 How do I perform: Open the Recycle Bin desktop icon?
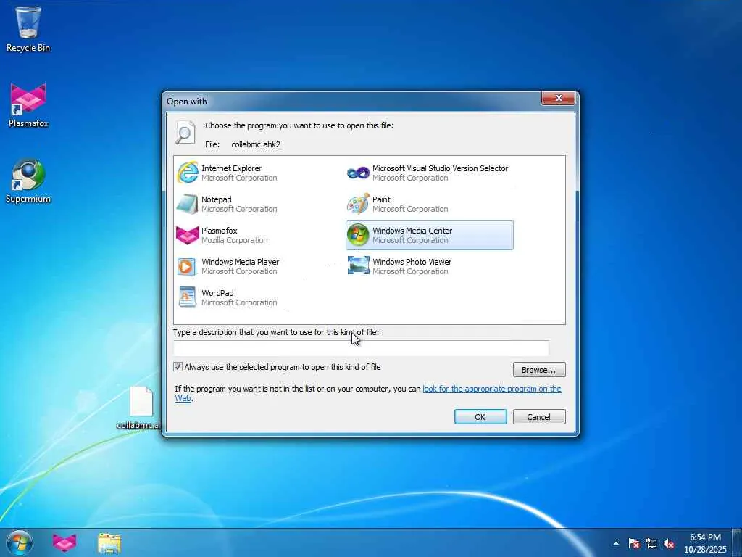(x=28, y=29)
